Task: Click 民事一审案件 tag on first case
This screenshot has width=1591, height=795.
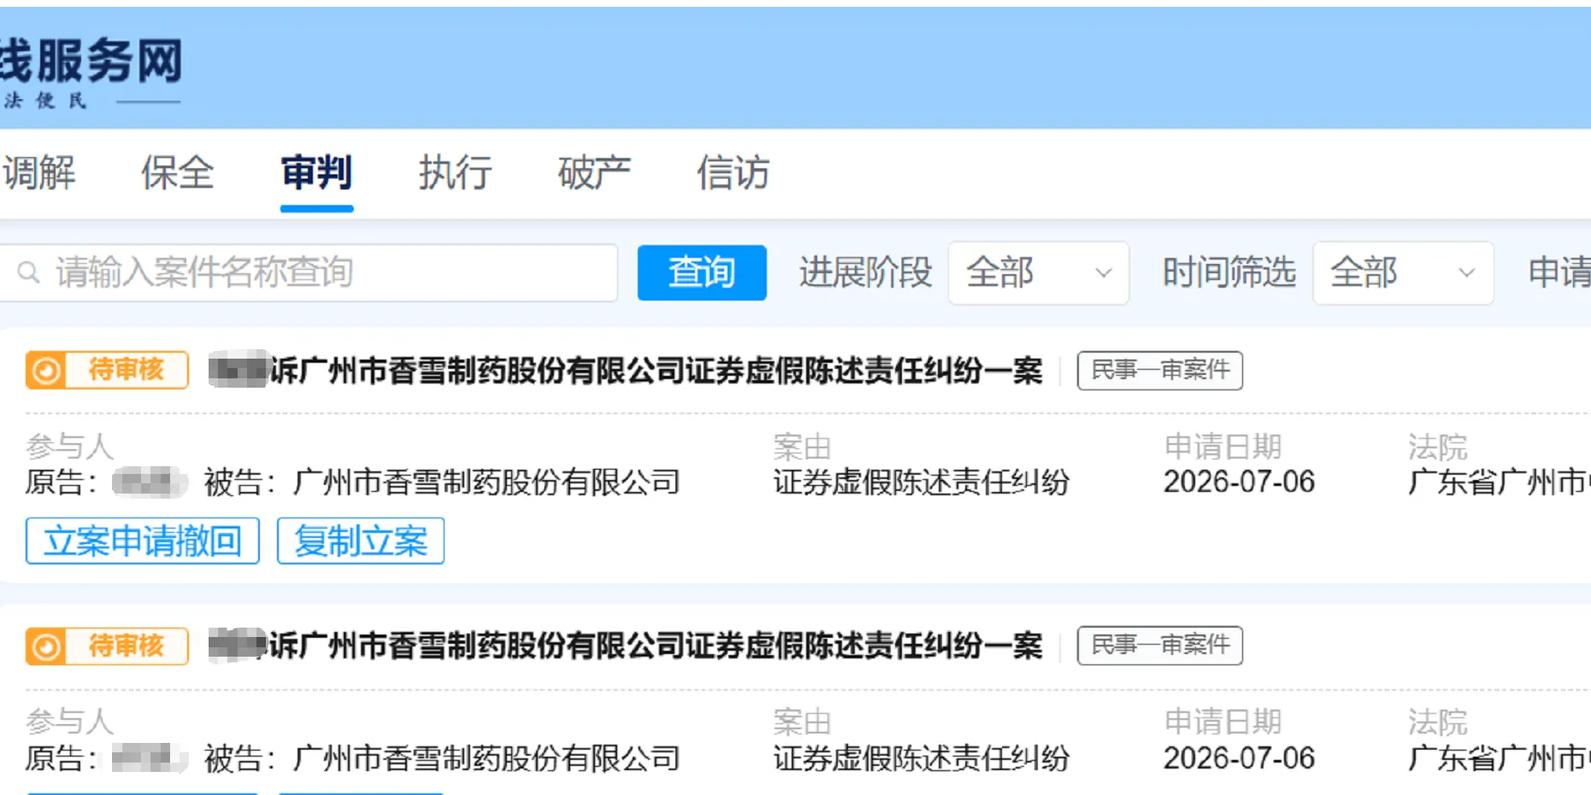Action: [x=1159, y=370]
